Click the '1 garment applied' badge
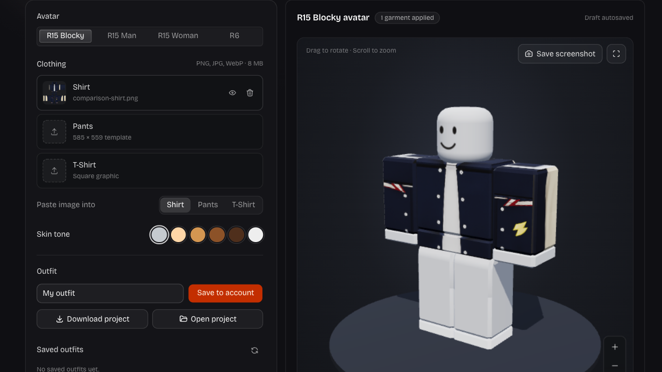662x372 pixels. (x=407, y=18)
